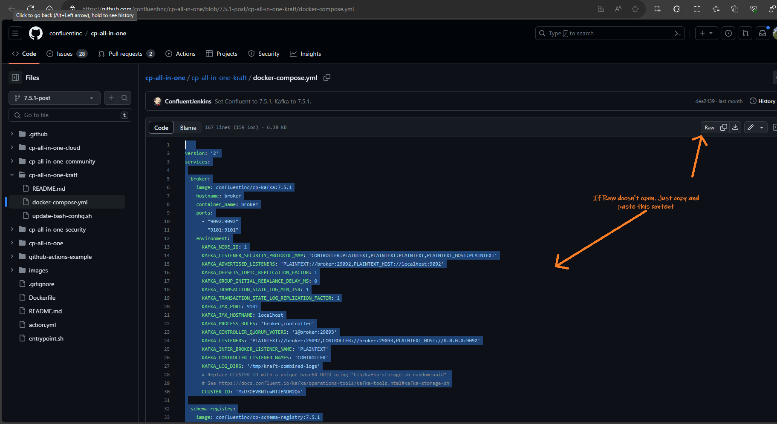Focus the Go to file field
Screen dimensions: 777x424
click(x=68, y=115)
